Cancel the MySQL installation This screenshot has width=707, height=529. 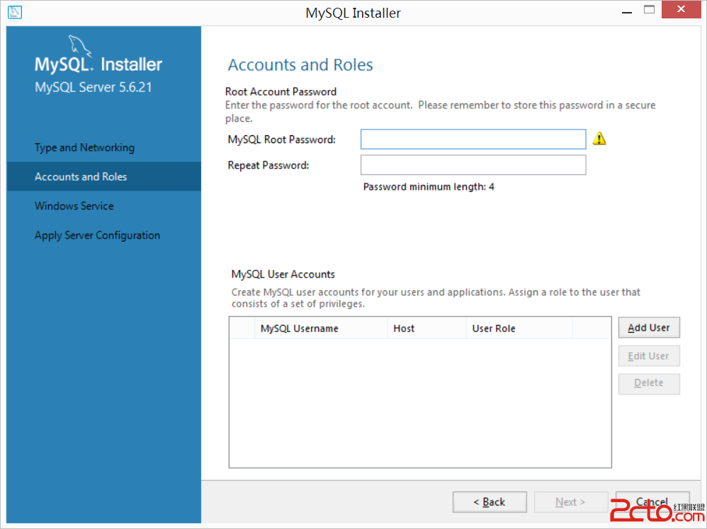(x=652, y=502)
